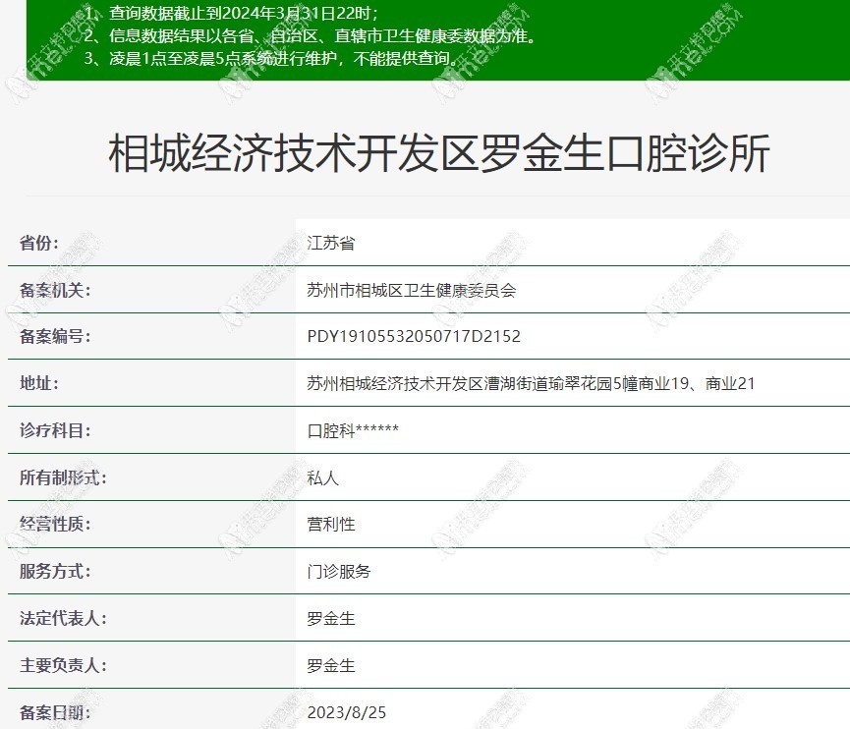This screenshot has width=850, height=729.
Task: Click the 地址 label
Action: pyautogui.click(x=39, y=383)
